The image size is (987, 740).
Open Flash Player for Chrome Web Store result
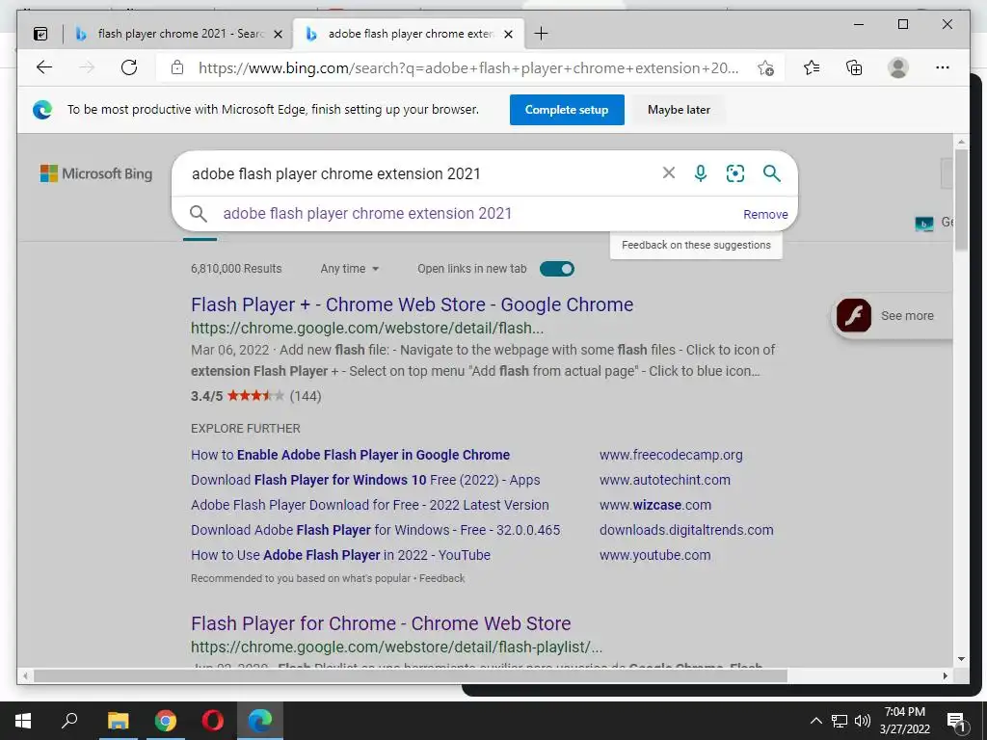(381, 623)
